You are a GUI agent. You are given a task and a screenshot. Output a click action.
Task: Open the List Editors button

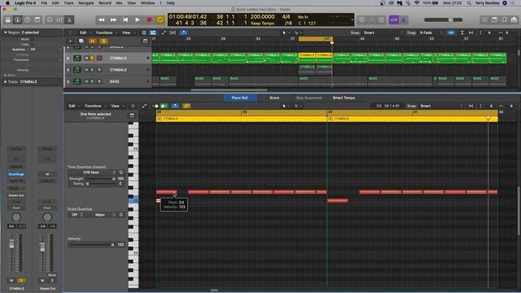[x=485, y=20]
